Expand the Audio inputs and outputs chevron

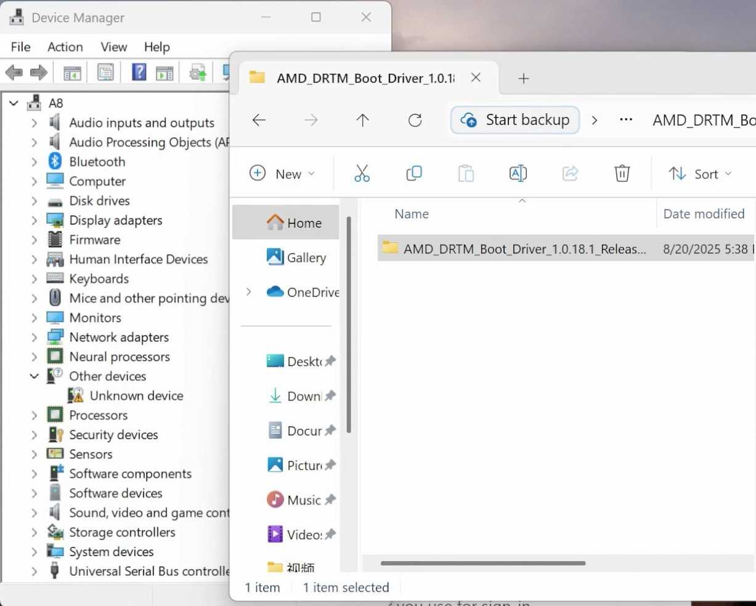[35, 123]
